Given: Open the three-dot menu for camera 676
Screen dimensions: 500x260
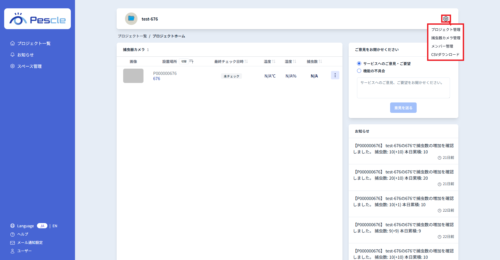Looking at the screenshot, I should coord(335,75).
